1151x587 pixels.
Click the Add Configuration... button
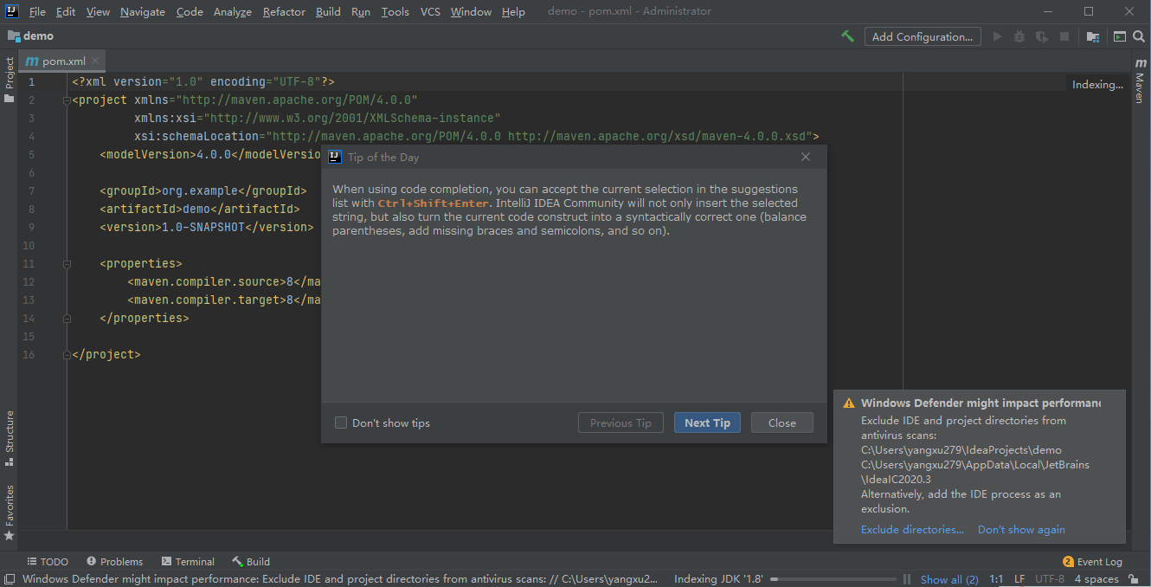pyautogui.click(x=923, y=36)
